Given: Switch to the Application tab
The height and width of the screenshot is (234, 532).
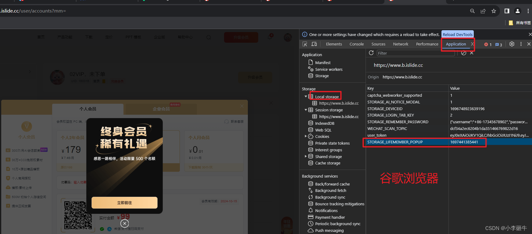Looking at the screenshot, I should click(456, 44).
